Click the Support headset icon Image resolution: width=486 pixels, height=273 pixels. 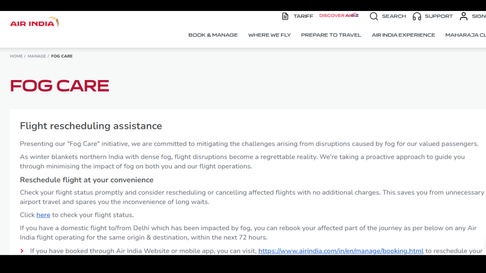pos(417,16)
